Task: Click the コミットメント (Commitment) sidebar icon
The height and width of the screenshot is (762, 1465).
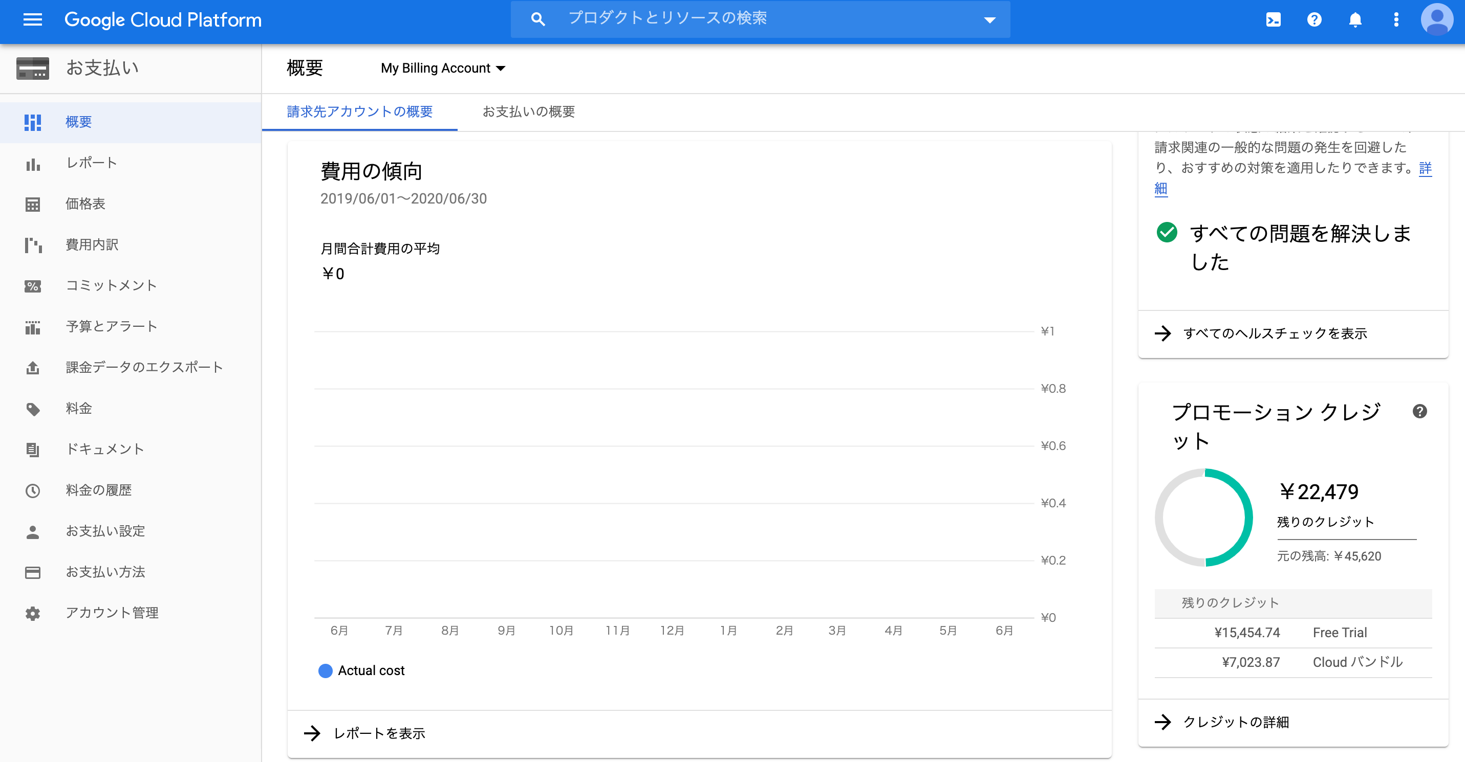Action: coord(33,286)
